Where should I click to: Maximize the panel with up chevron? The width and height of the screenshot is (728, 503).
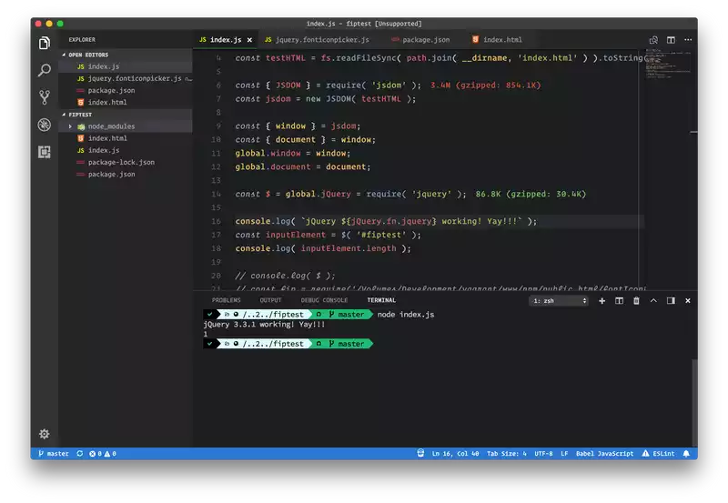pos(653,301)
